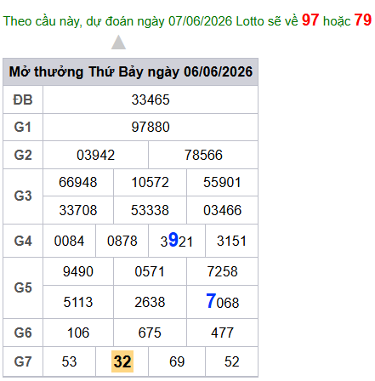This screenshot has height=381, width=375.
Task: Select G2 number 78566
Action: [203, 155]
